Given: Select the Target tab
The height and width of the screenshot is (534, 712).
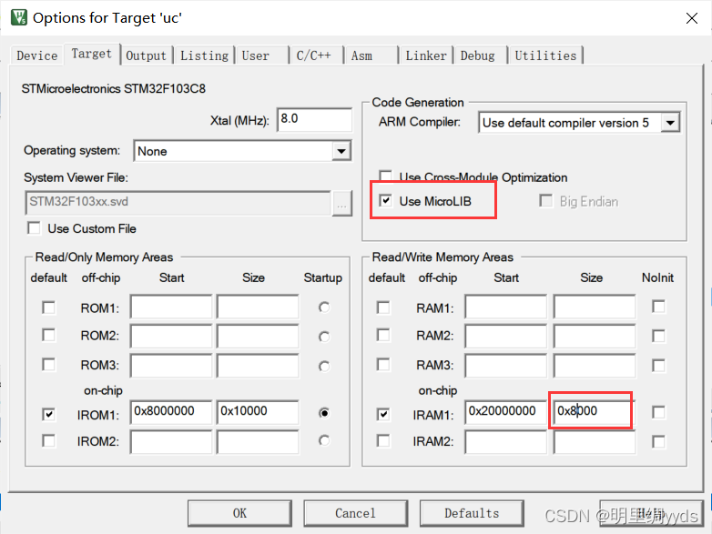Looking at the screenshot, I should (x=92, y=54).
